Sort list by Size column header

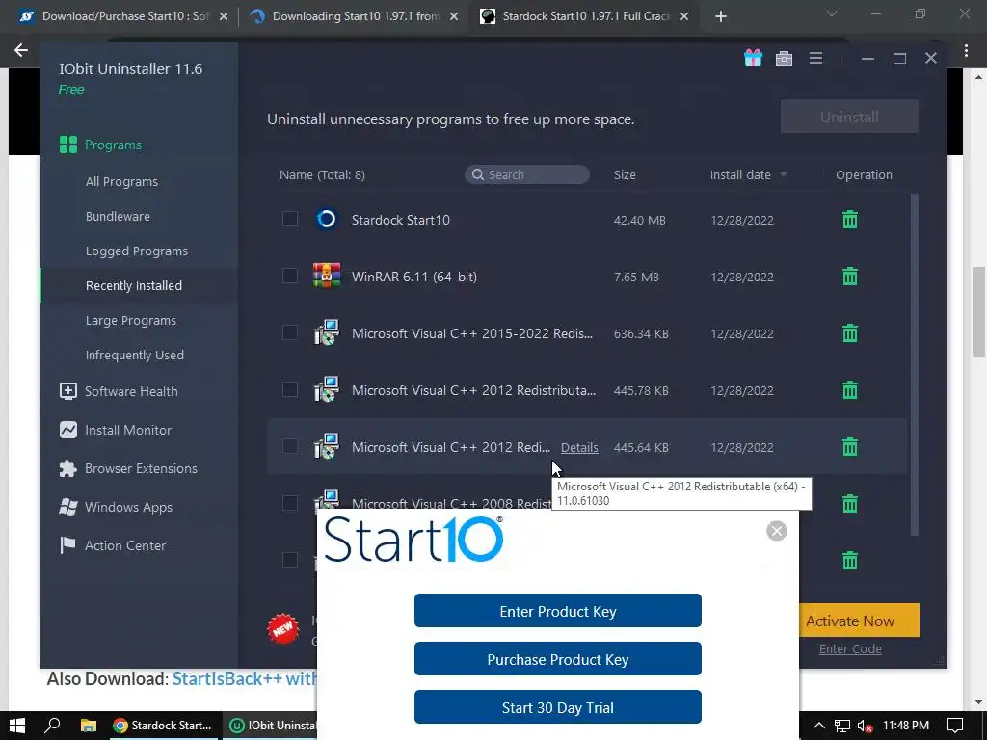pyautogui.click(x=625, y=175)
